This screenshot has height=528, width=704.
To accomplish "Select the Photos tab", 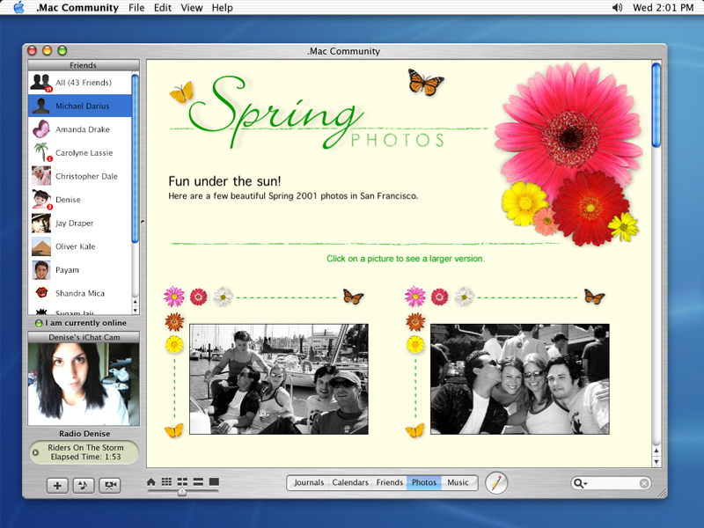I will coord(424,482).
